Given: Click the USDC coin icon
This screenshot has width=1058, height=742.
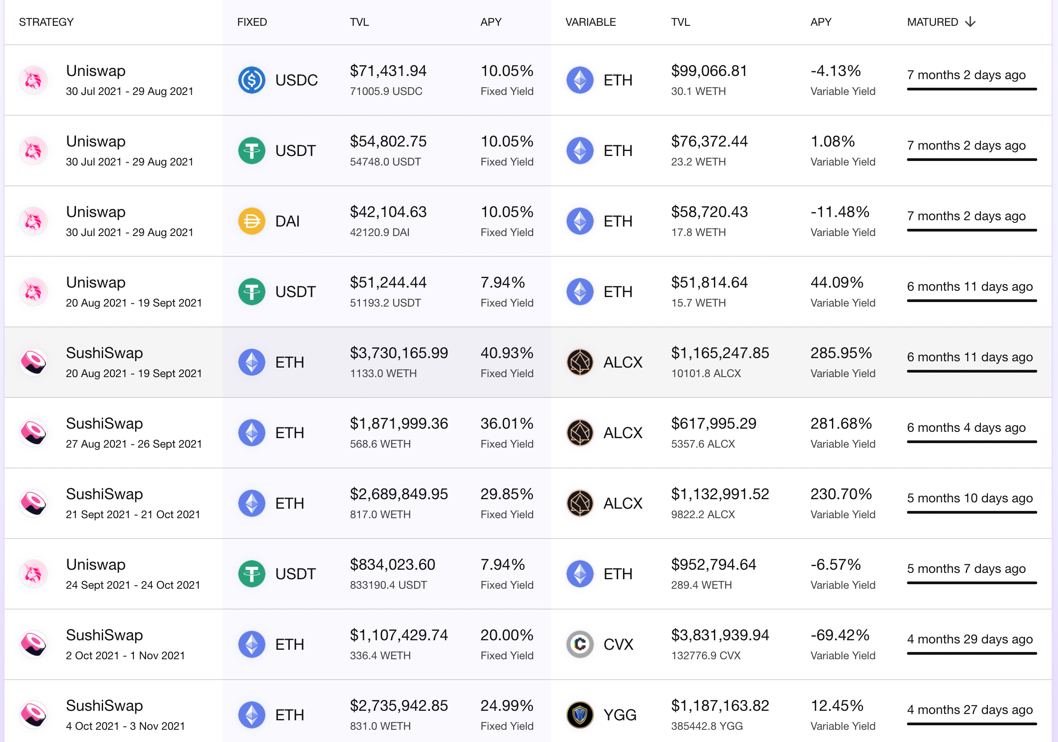Looking at the screenshot, I should click(251, 80).
